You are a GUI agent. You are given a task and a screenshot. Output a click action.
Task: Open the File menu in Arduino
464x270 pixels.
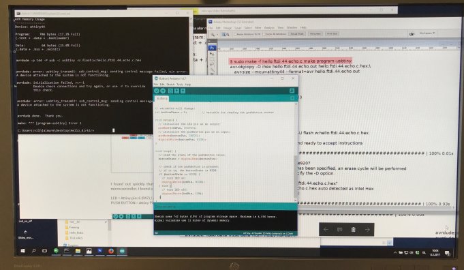(155, 85)
